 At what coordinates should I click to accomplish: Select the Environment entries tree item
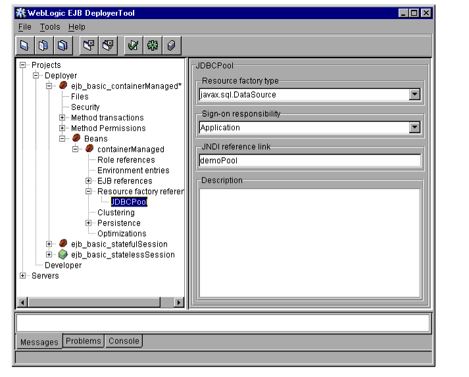133,170
